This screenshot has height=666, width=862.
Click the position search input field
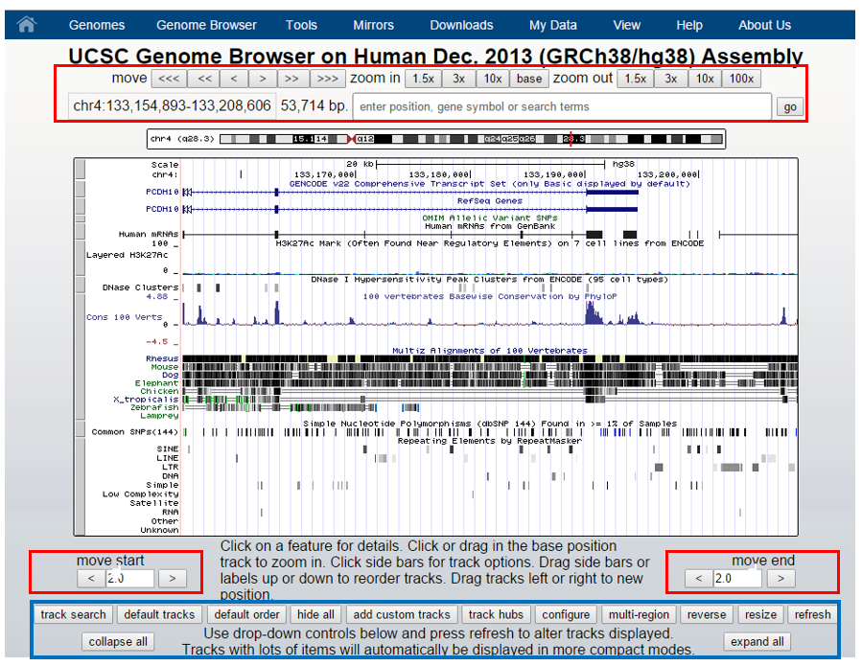point(563,106)
